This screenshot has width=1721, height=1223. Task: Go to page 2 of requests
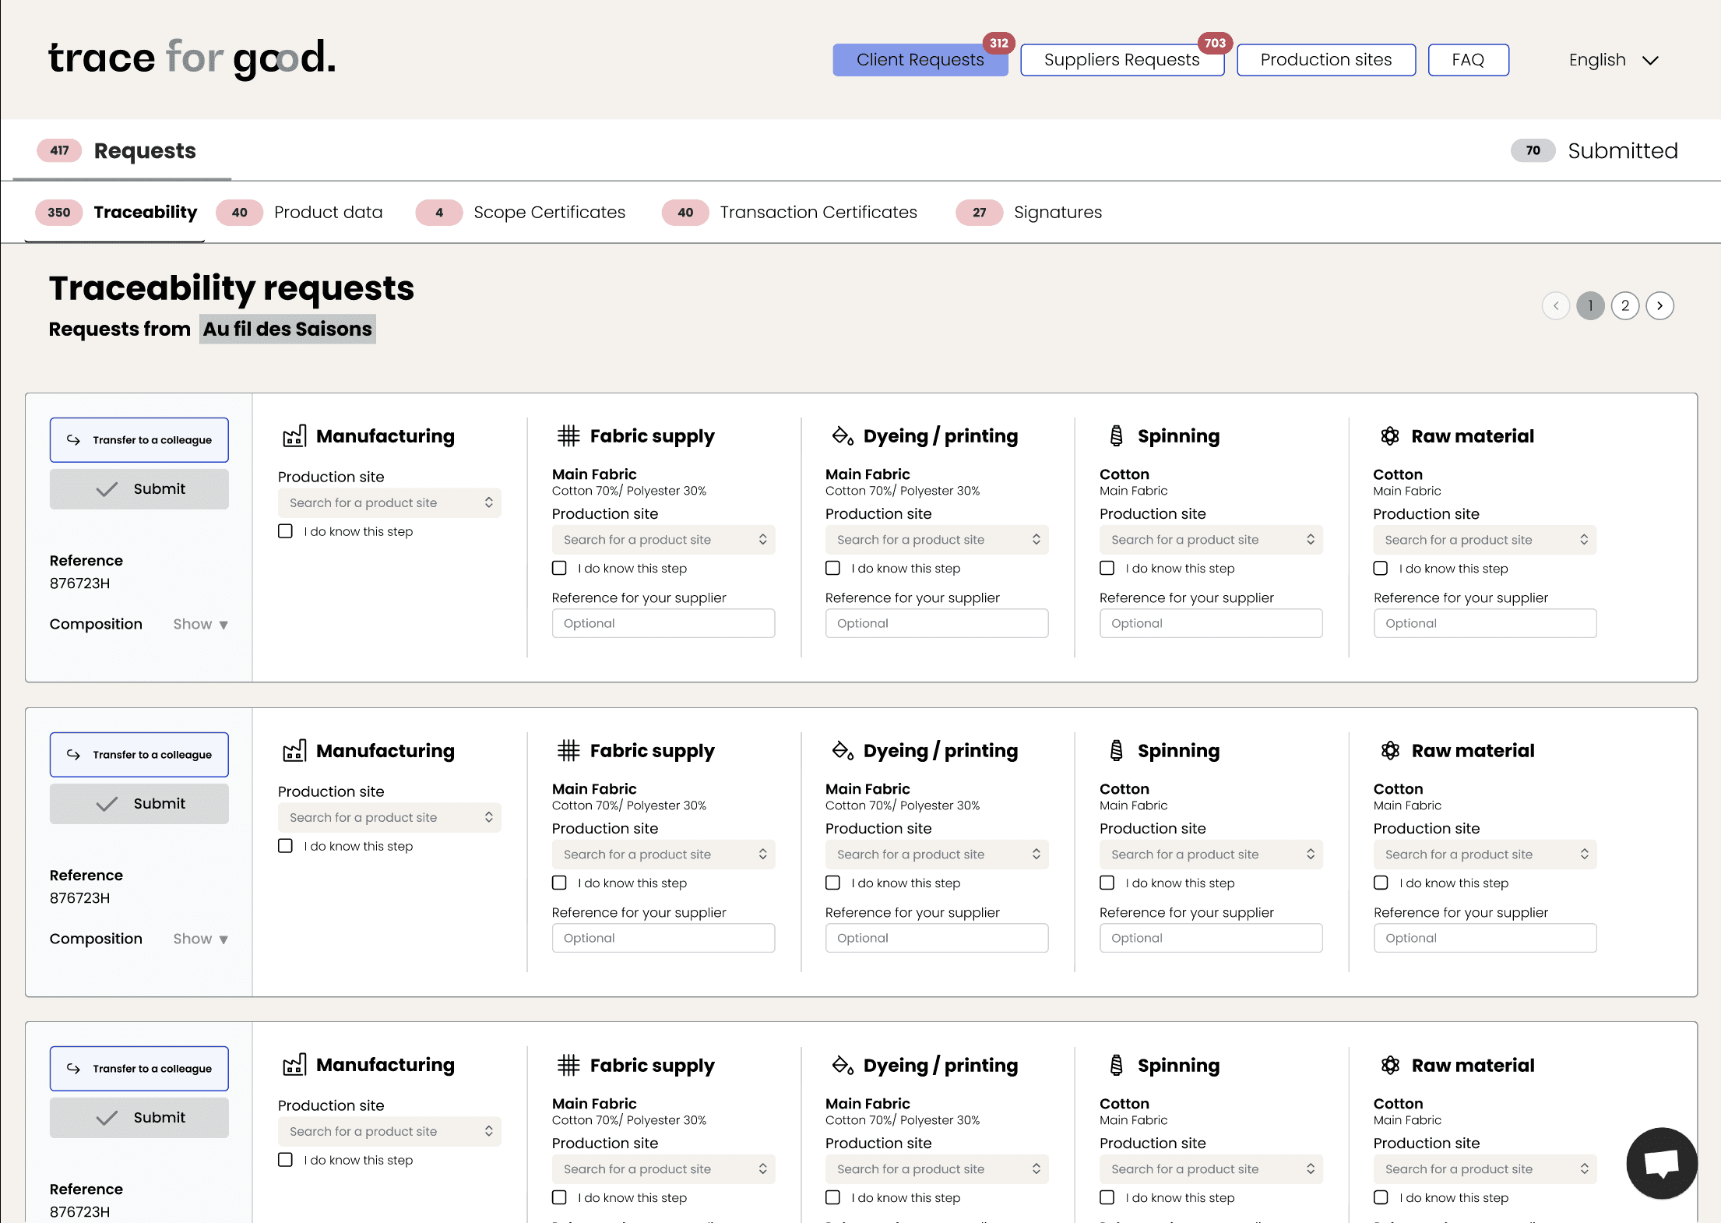[1625, 306]
